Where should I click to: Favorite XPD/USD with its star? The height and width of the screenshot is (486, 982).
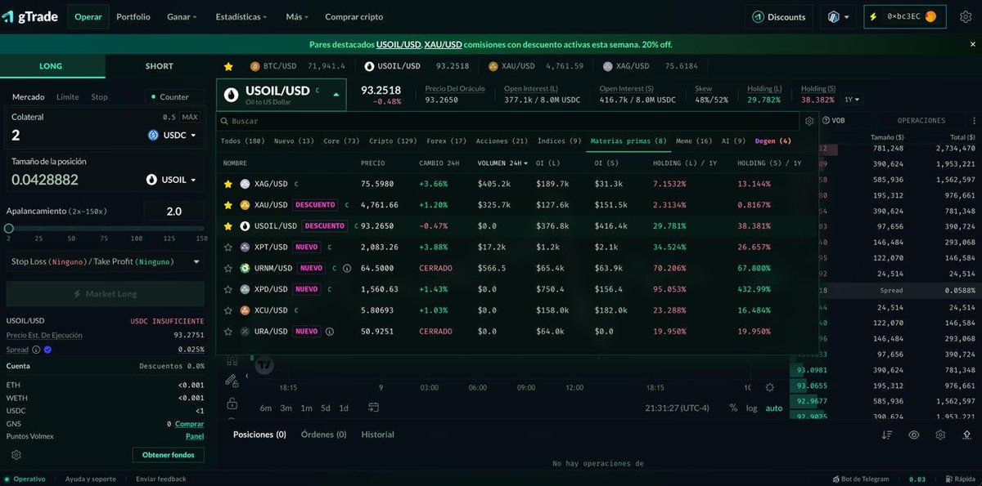[228, 289]
